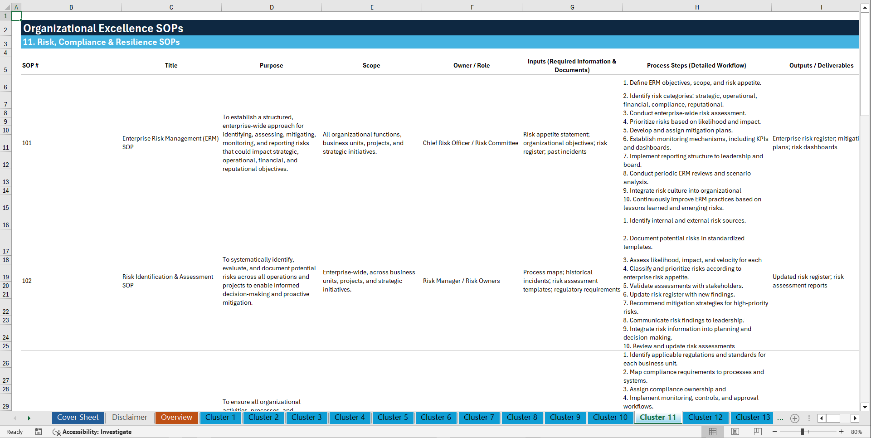The image size is (871, 438).
Task: Zoom out with the minus icon
Action: [x=775, y=432]
